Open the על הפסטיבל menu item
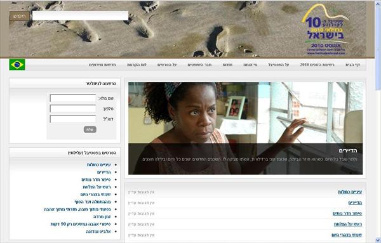This screenshot has height=243, width=381. [x=279, y=65]
